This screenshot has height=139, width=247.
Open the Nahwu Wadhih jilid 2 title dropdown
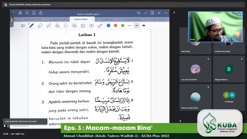[89, 14]
